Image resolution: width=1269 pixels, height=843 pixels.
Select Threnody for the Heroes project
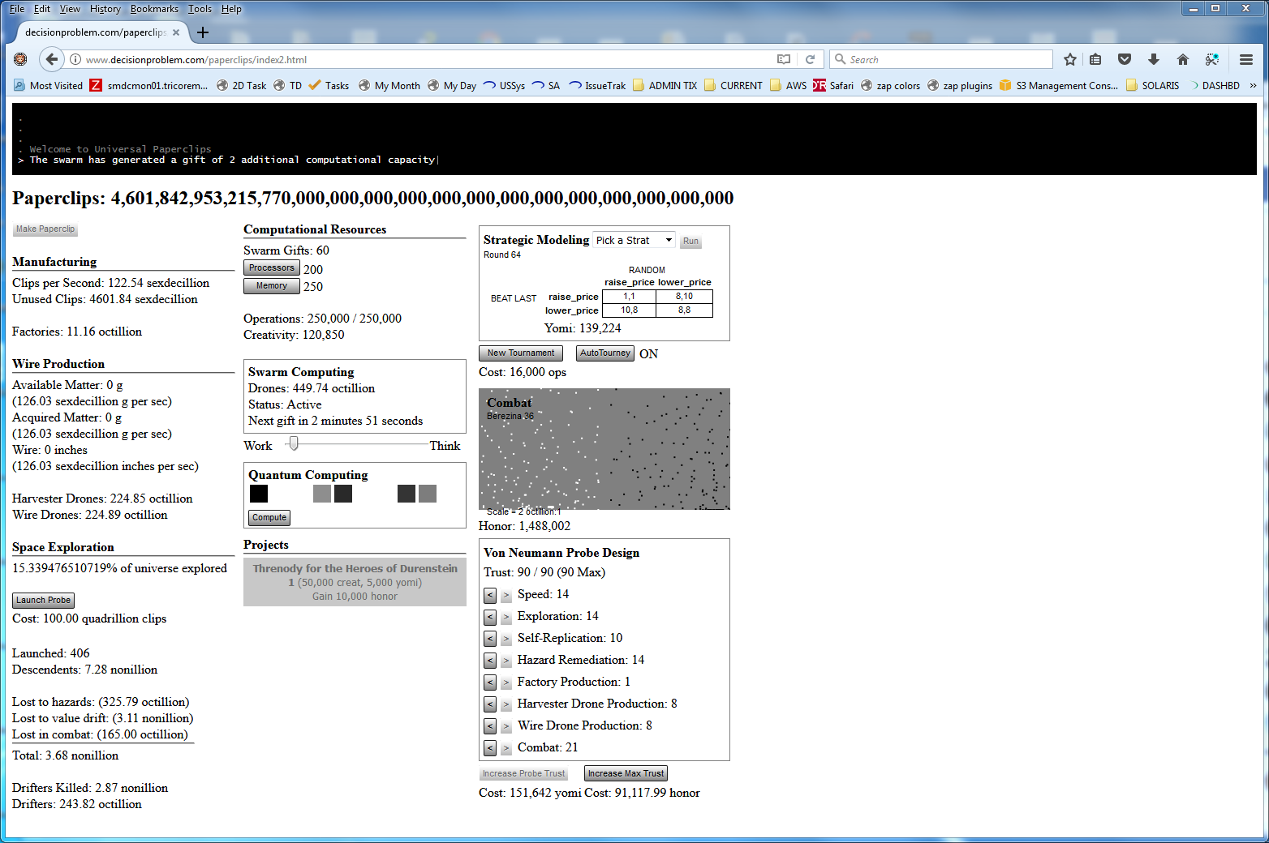click(355, 582)
